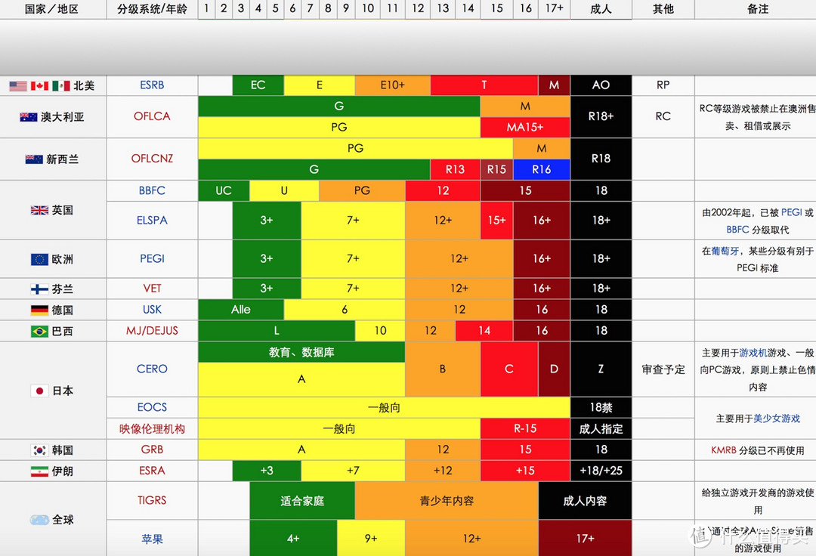Click the green UC cell in BBFC row
Screen dimensions: 816x556
point(224,190)
